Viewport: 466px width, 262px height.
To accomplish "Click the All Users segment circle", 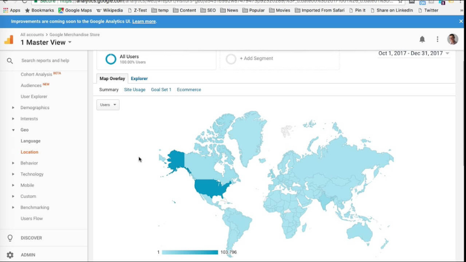I will [x=111, y=59].
